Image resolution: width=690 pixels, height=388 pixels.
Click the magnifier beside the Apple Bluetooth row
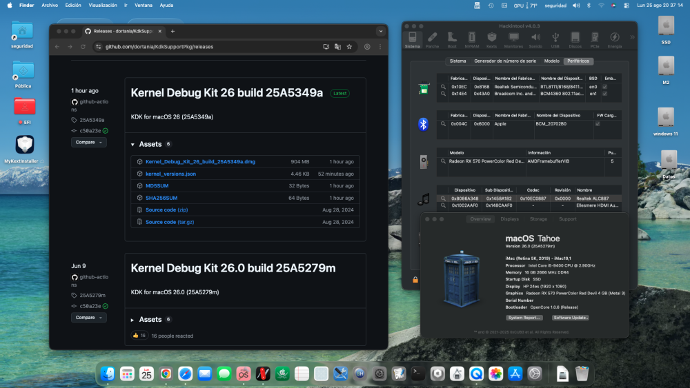coord(443,124)
